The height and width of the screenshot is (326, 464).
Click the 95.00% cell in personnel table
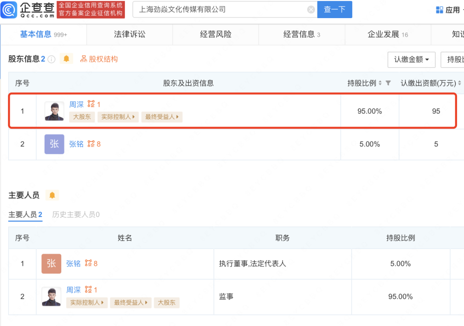click(400, 296)
